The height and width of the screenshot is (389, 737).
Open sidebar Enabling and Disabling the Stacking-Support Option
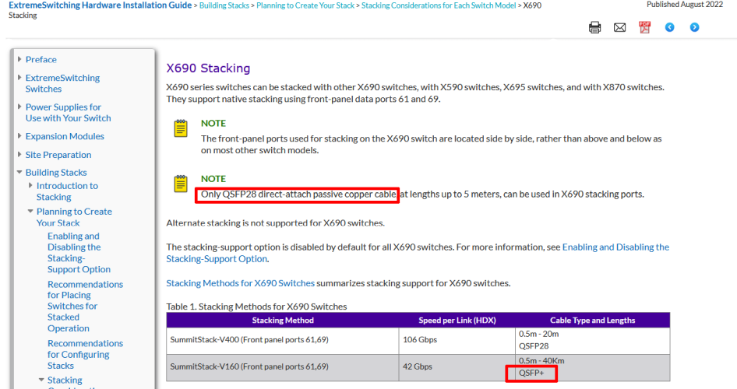(79, 252)
